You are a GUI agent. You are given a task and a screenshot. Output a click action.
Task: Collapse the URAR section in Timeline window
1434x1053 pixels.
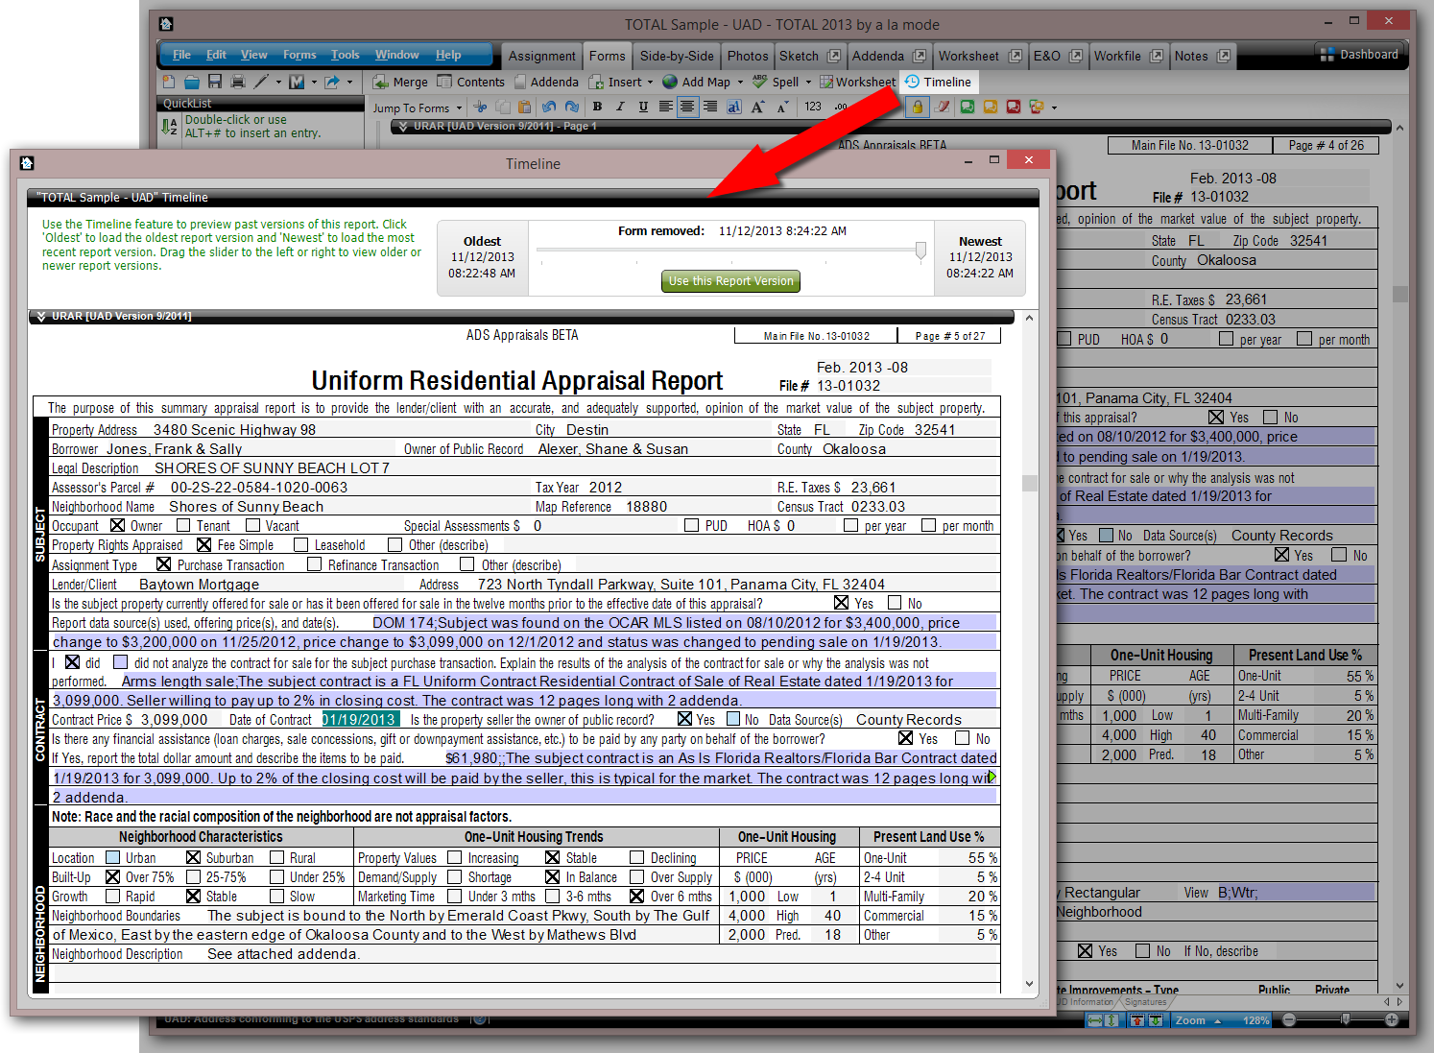41,316
